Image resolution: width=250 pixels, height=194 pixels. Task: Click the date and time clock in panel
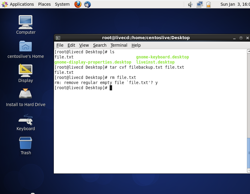coord(235,4)
